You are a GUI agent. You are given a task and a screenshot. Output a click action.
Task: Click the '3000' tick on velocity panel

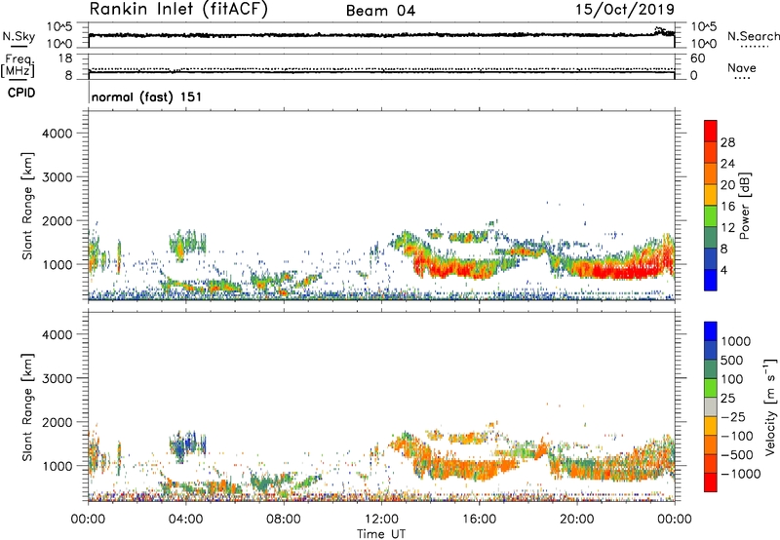point(58,378)
